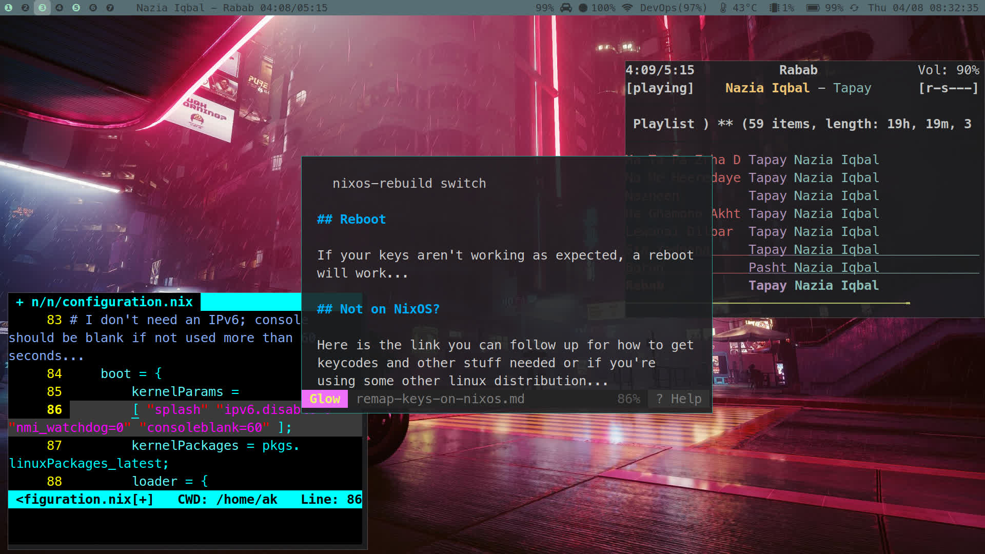Image resolution: width=985 pixels, height=554 pixels.
Task: Click the [r-s---] mode flags in player
Action: pos(949,88)
